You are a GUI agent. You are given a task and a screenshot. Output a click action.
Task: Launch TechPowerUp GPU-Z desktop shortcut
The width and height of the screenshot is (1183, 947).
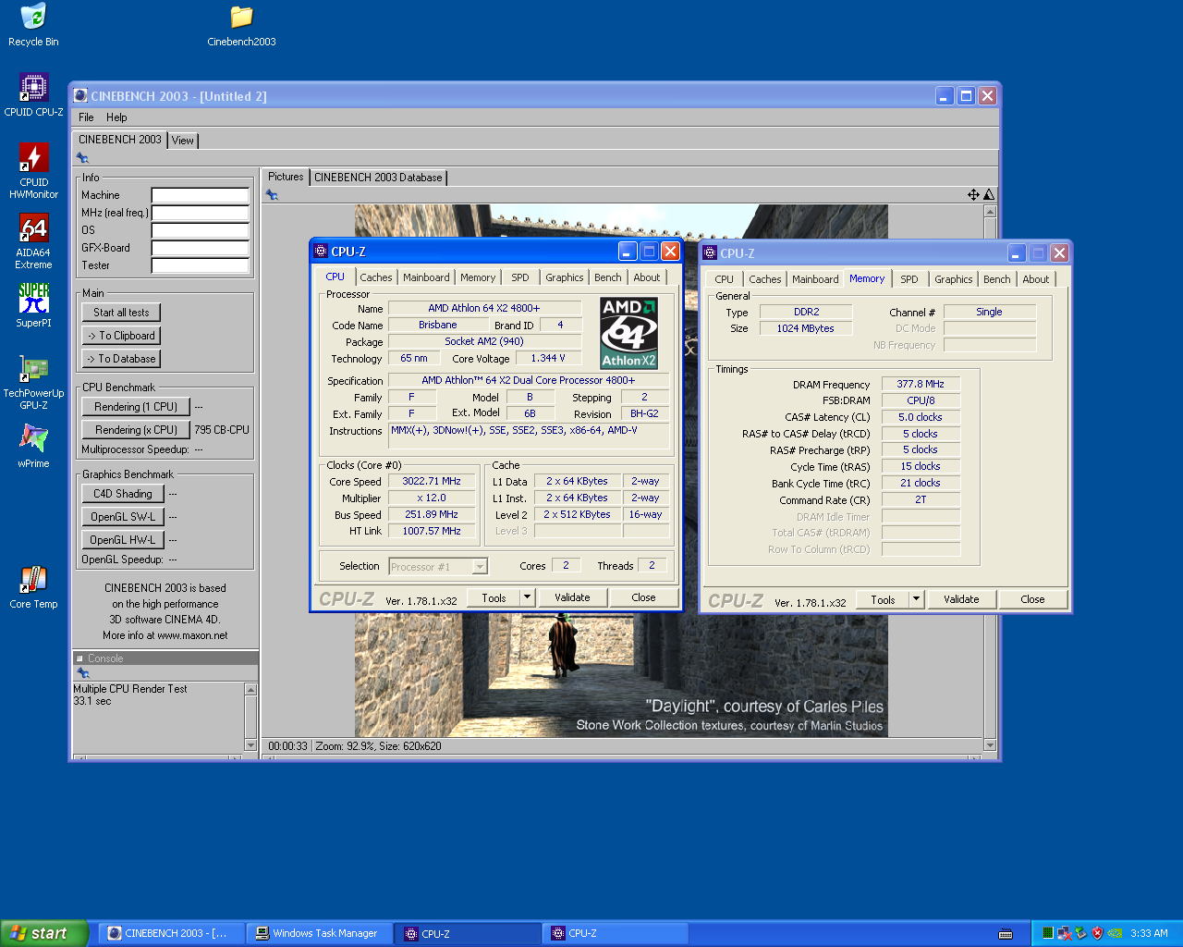click(33, 383)
